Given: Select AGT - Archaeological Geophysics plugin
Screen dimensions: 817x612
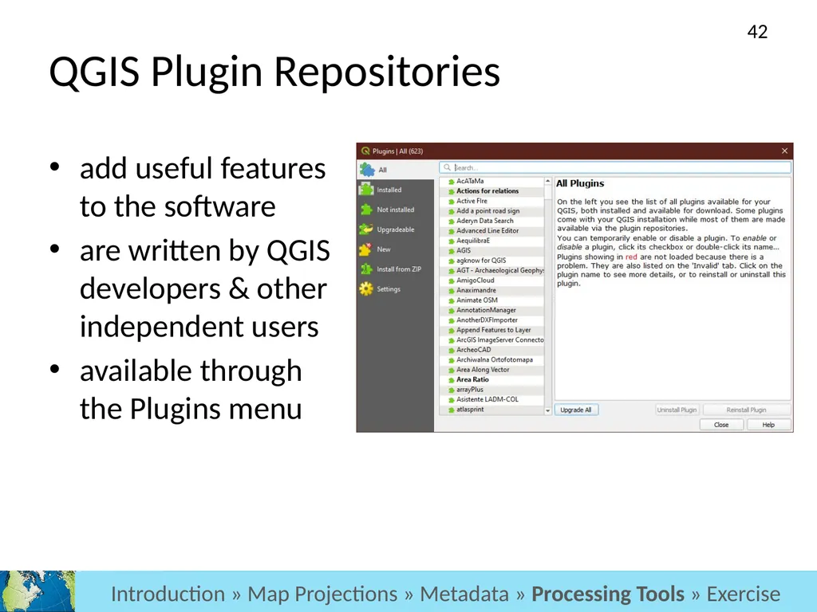Looking at the screenshot, I should coord(491,270).
